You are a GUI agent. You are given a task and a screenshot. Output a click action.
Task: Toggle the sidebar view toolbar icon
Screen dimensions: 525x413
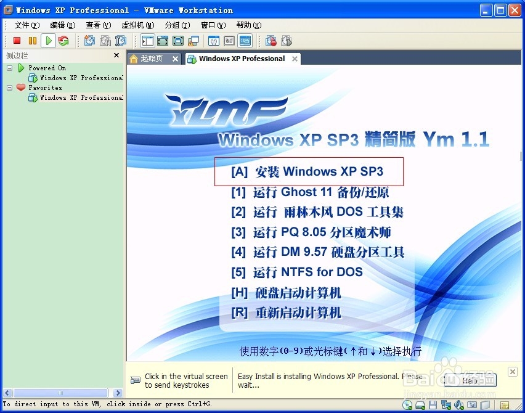tap(147, 41)
